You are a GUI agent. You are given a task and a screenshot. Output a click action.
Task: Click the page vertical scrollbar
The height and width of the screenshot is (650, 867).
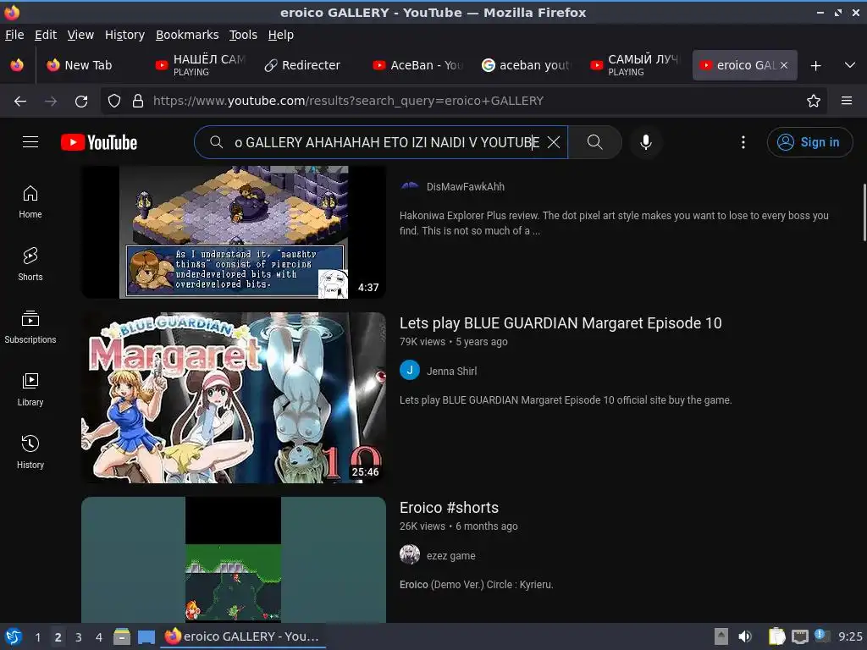click(x=864, y=212)
